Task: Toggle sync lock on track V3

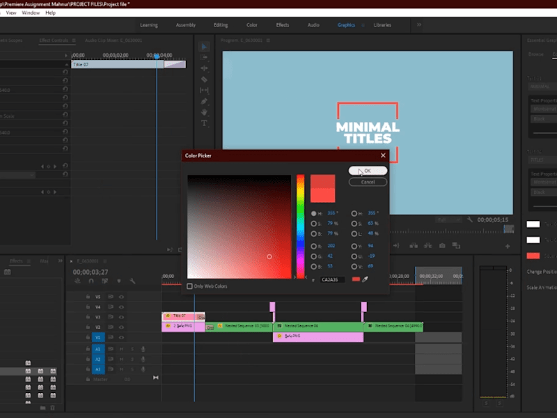Action: tap(111, 317)
